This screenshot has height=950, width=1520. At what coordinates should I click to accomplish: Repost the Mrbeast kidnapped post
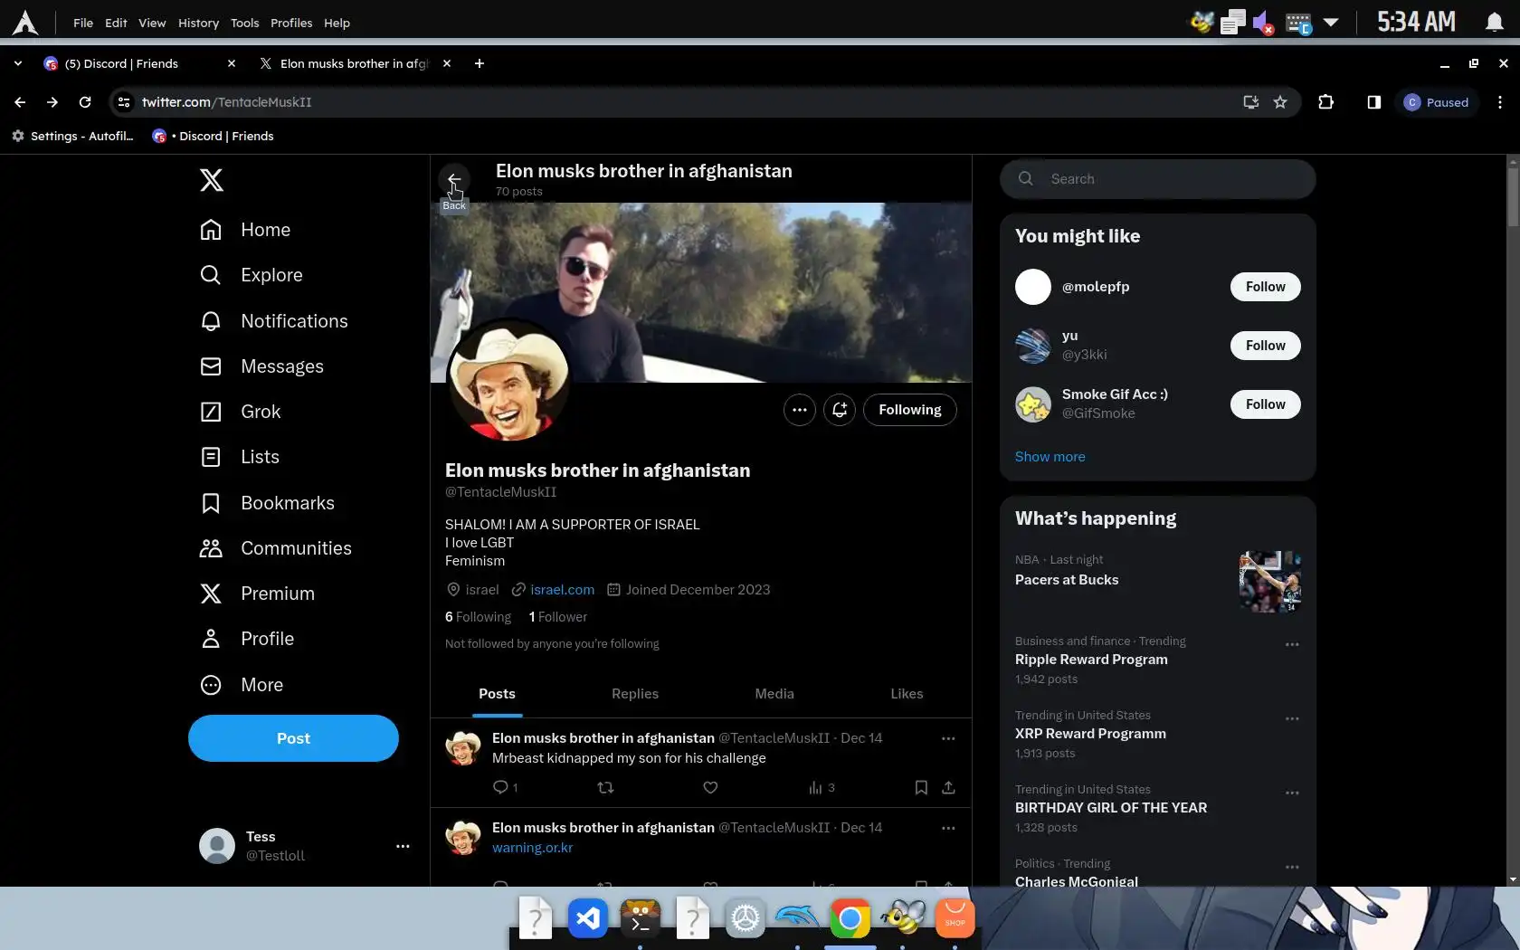pos(606,787)
